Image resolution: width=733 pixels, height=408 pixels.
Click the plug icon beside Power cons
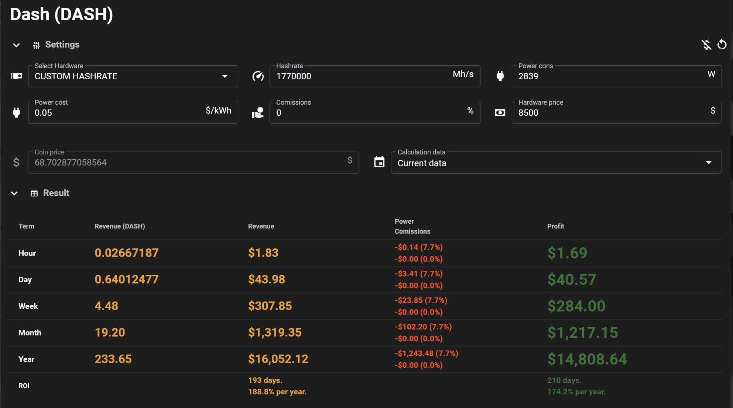500,76
